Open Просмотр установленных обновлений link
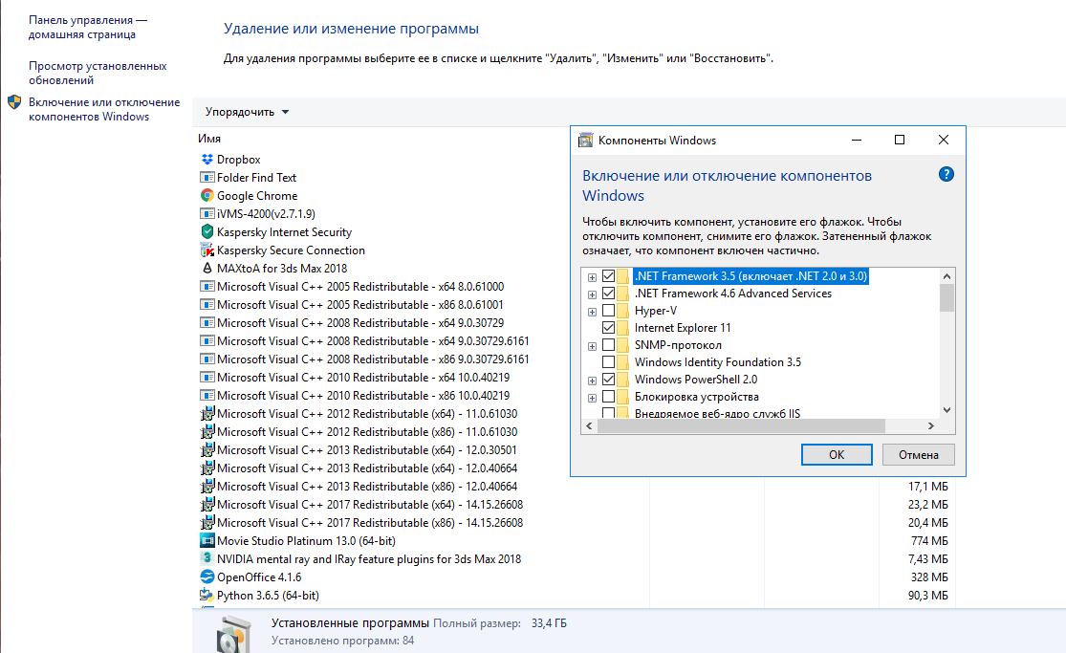 98,73
